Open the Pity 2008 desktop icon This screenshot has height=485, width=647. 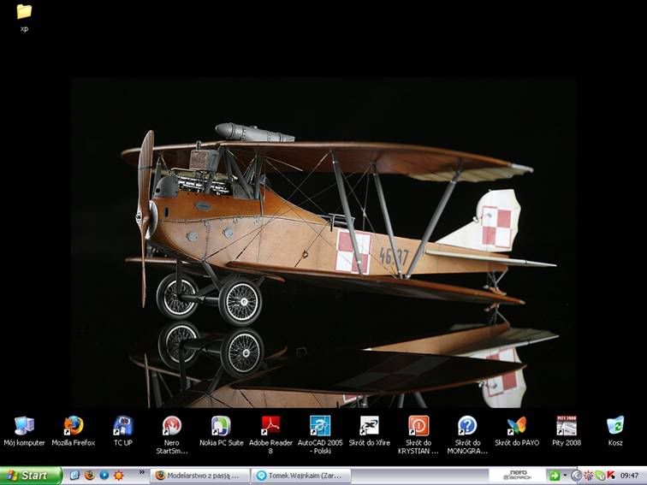tap(566, 425)
